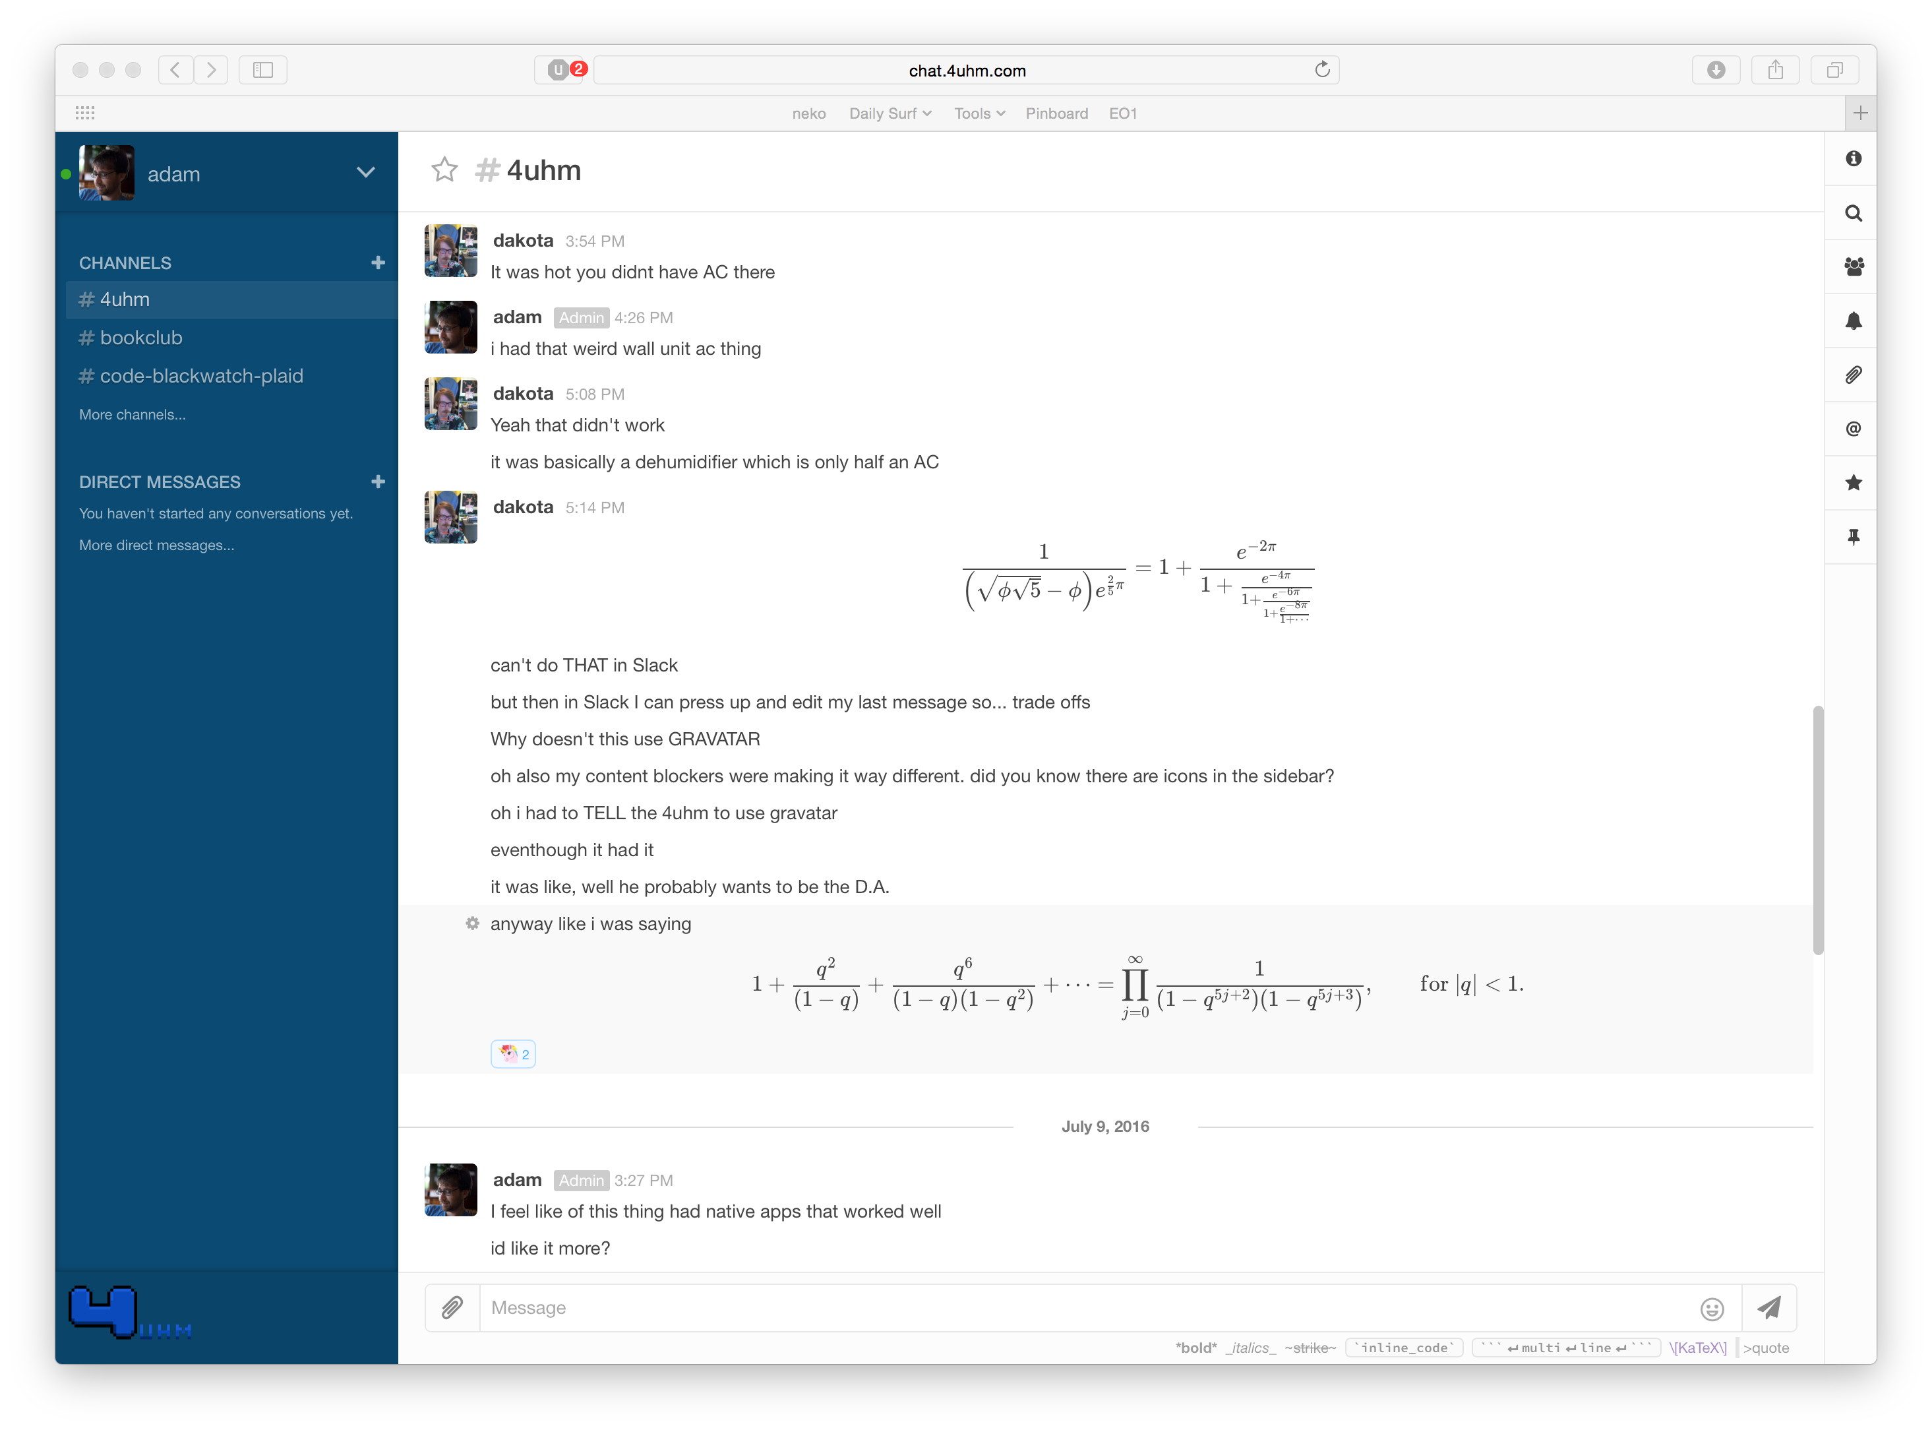Click the 3:27 PM timestamp

pyautogui.click(x=643, y=1181)
